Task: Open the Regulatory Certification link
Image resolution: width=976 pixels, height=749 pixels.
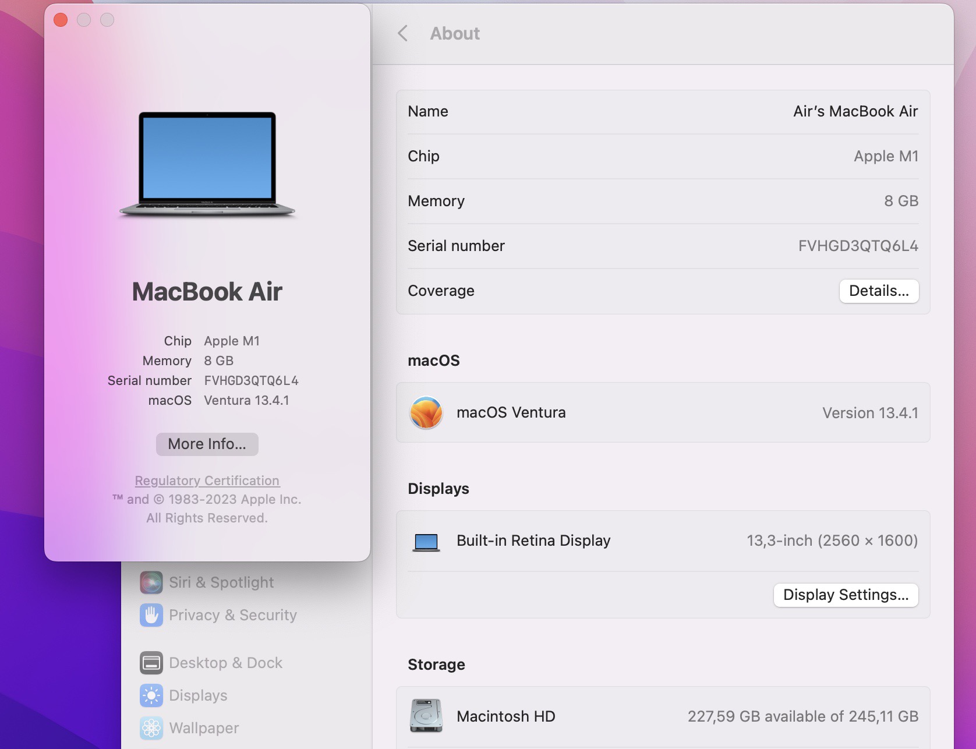Action: pos(207,481)
